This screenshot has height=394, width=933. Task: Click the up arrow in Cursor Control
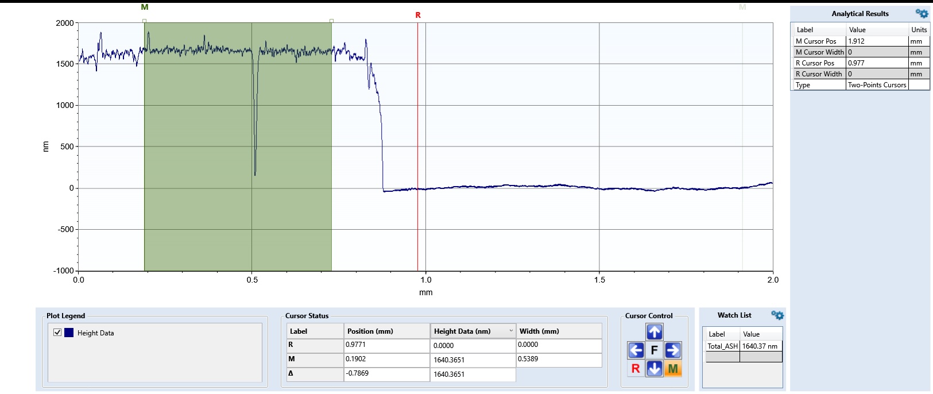click(654, 331)
